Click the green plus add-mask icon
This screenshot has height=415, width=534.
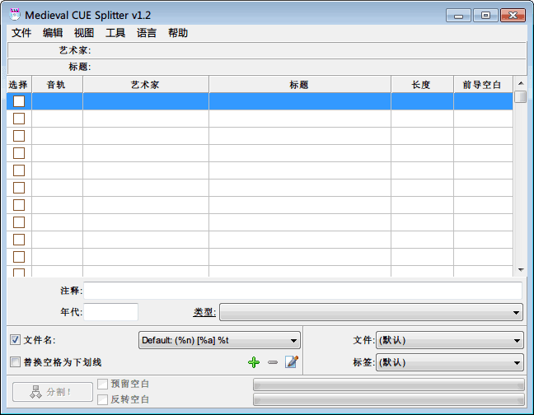tap(254, 362)
